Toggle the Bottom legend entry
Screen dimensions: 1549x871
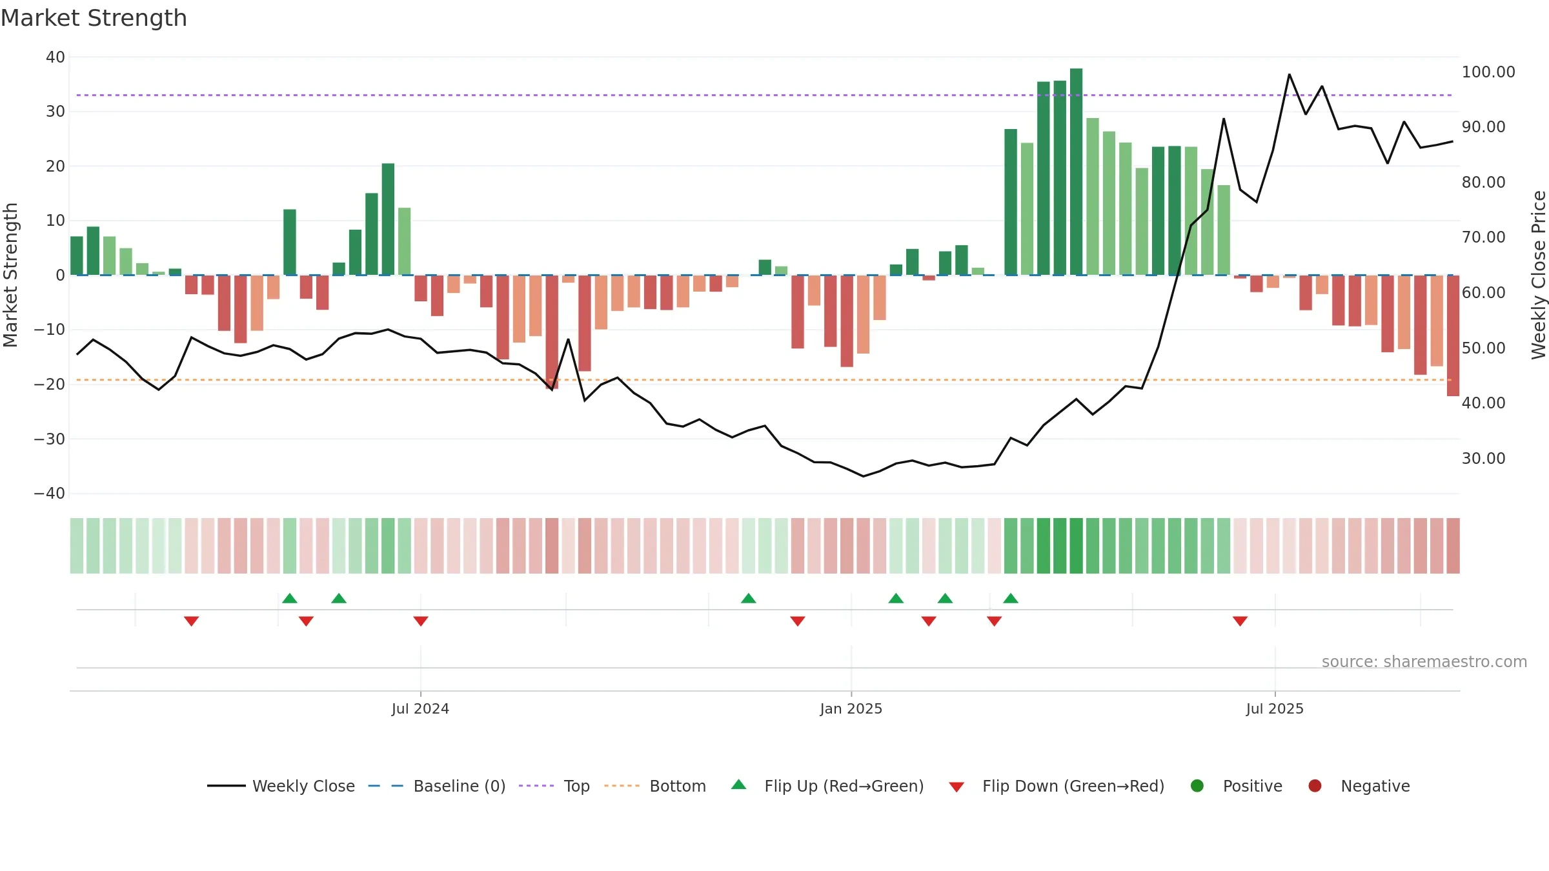(x=655, y=786)
